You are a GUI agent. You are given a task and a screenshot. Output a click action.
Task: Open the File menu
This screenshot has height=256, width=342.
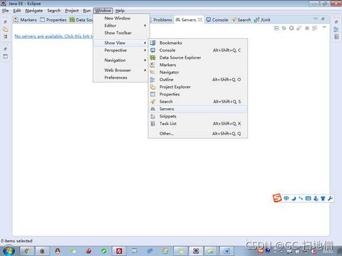pos(5,11)
